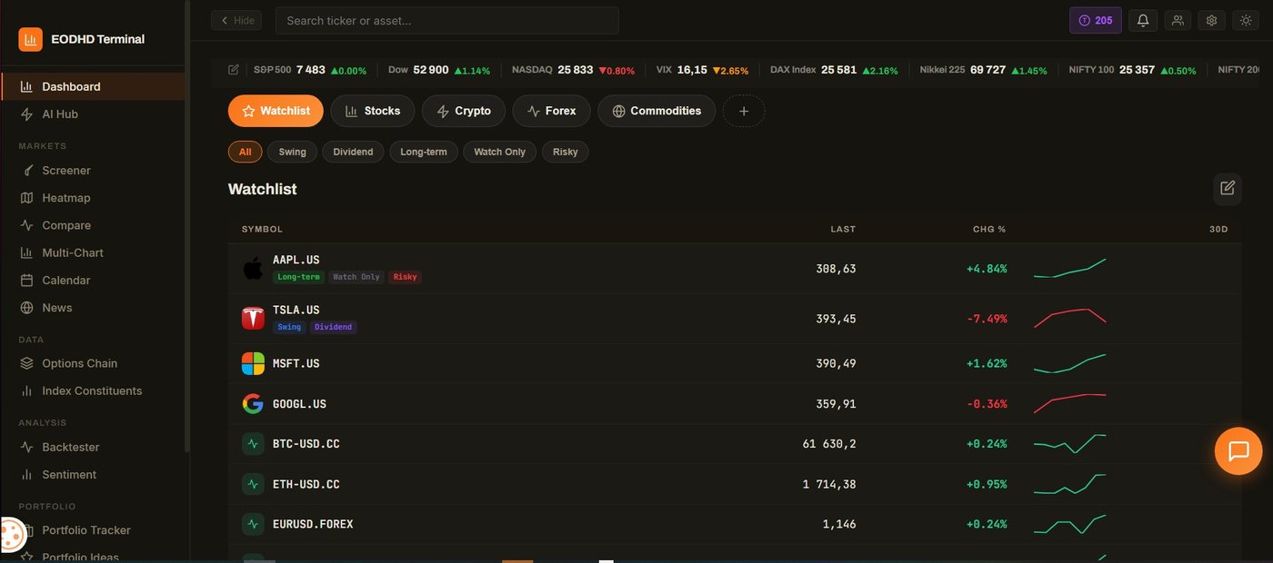The width and height of the screenshot is (1273, 563).
Task: Filter watchlist by Swing chip
Action: pyautogui.click(x=292, y=152)
